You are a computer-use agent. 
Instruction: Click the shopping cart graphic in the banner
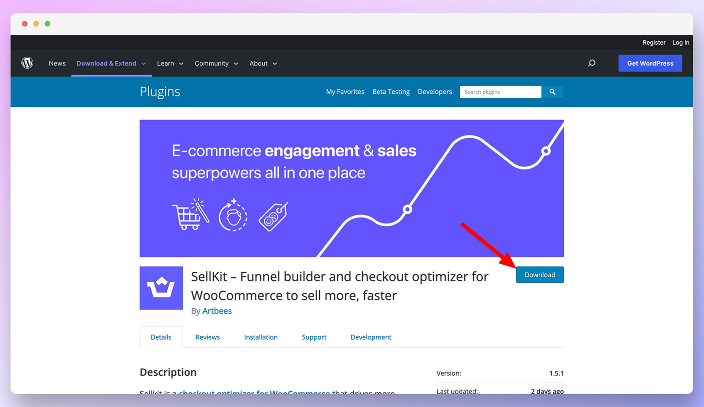pos(190,215)
